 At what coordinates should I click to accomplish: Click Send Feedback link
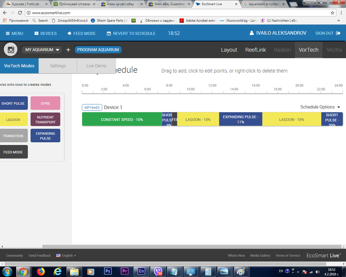click(x=39, y=255)
